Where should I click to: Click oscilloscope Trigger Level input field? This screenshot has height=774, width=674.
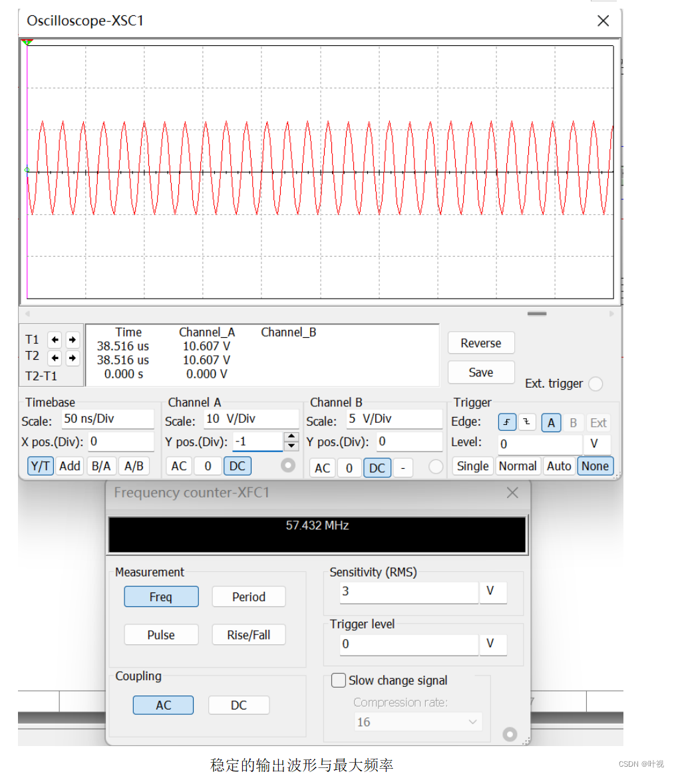(540, 444)
